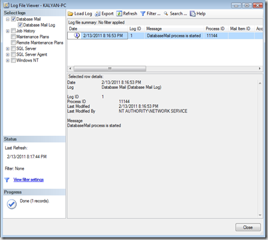
Task: Click the log grid's left scroll arrow
Action: pos(70,68)
